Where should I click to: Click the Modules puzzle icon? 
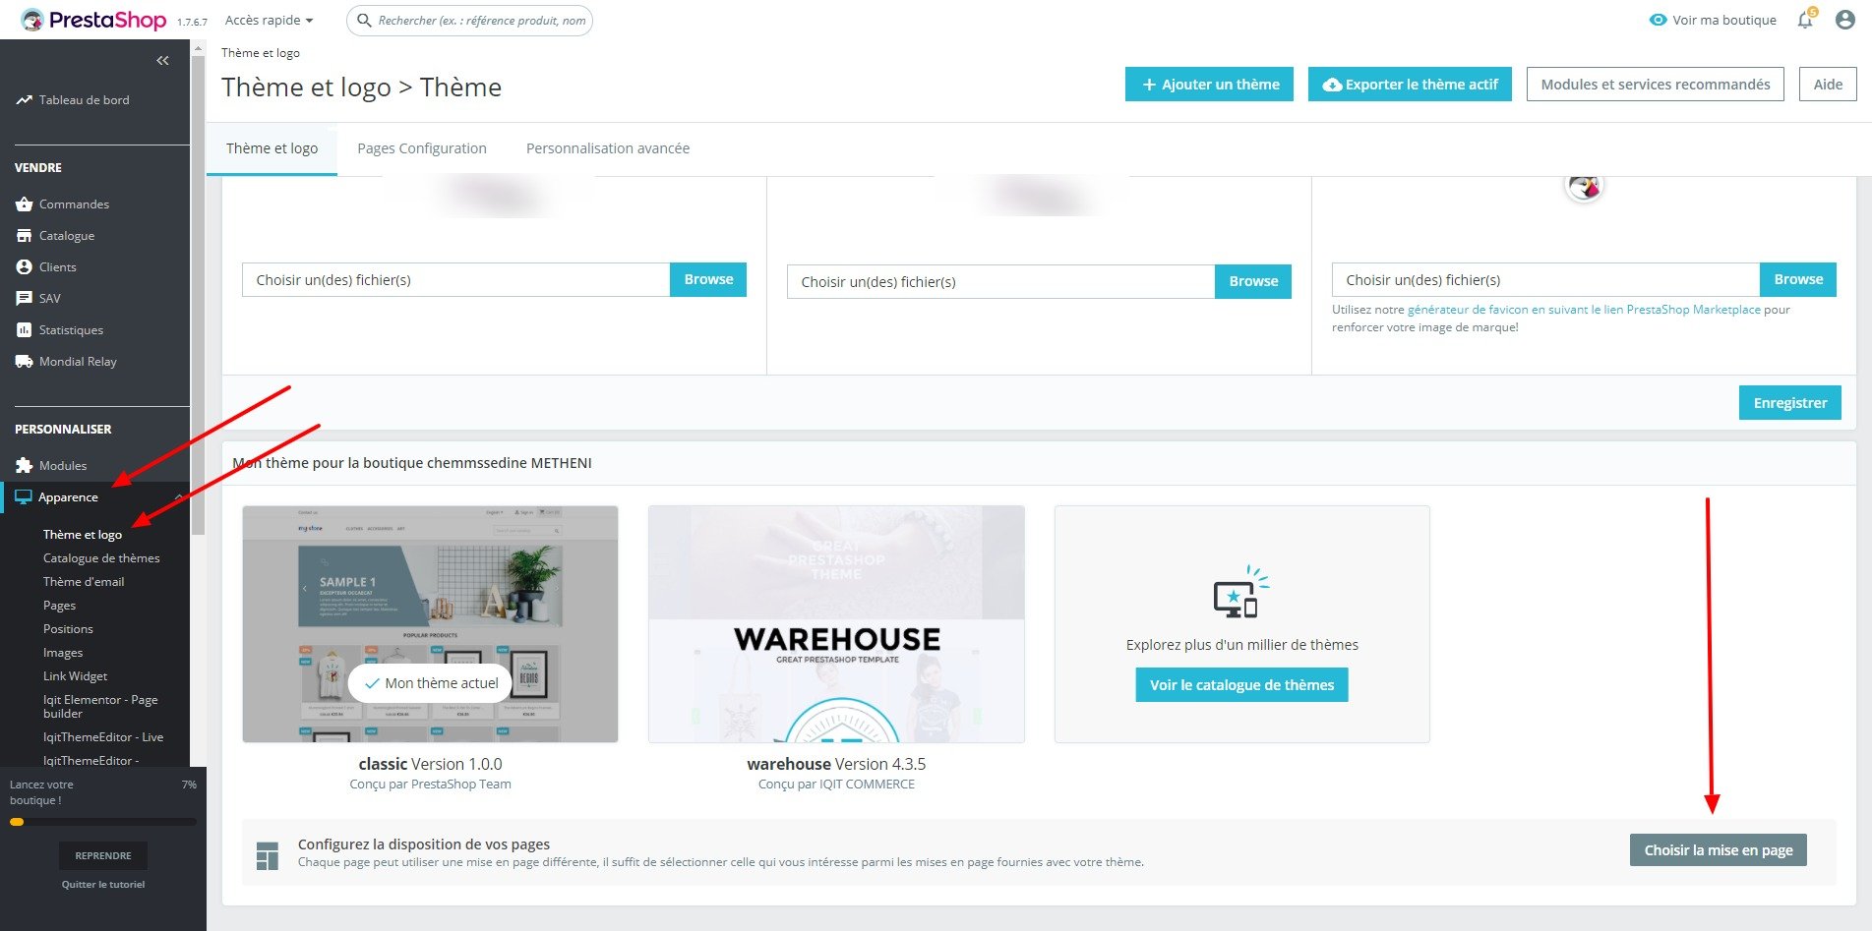coord(24,466)
